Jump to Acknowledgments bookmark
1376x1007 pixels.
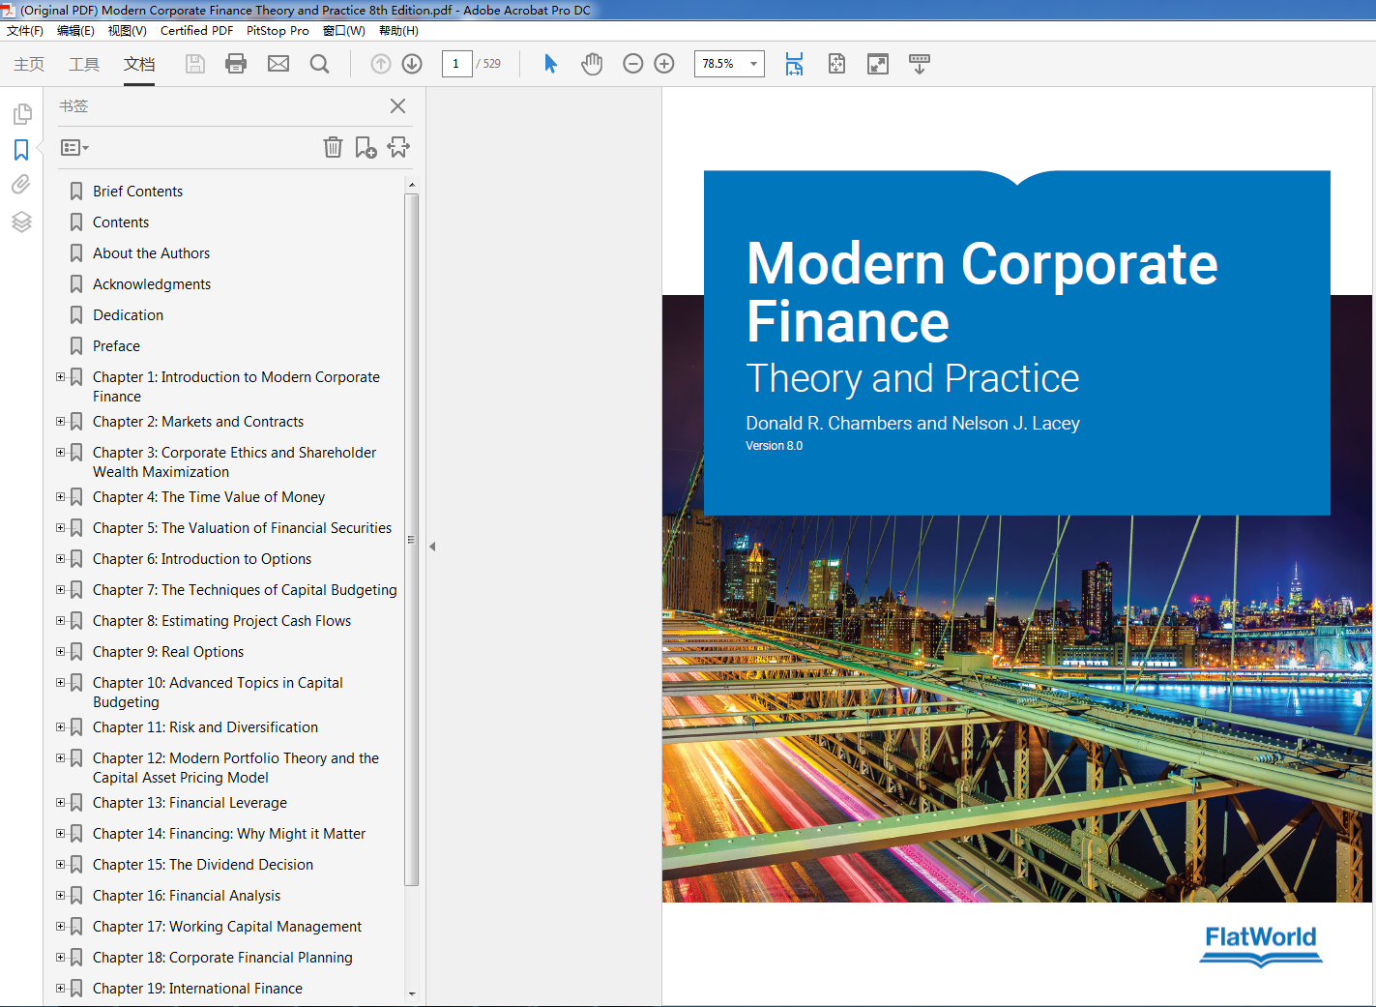tap(152, 284)
